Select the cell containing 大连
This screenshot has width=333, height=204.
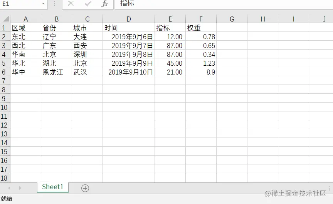click(87, 36)
